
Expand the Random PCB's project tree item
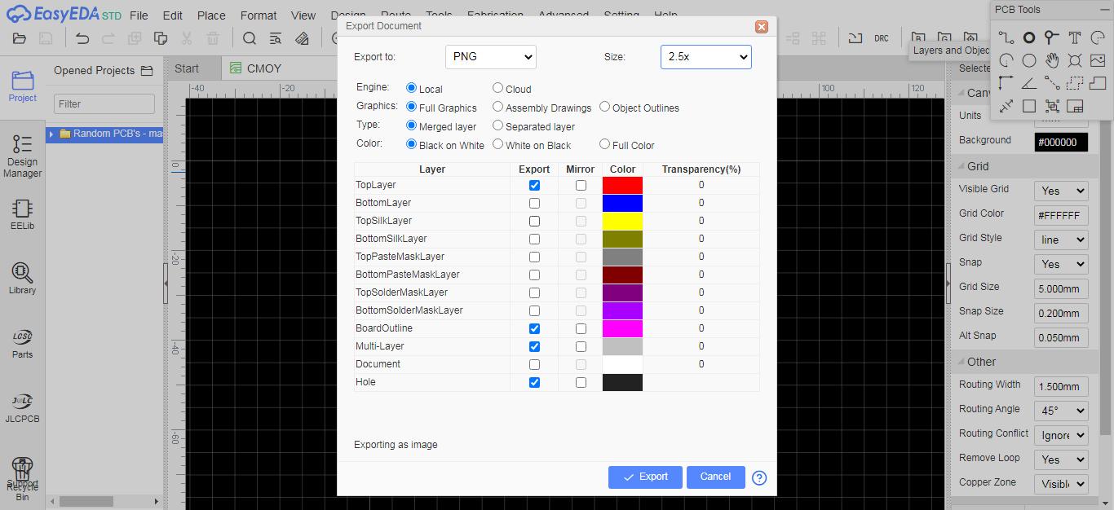click(x=51, y=134)
